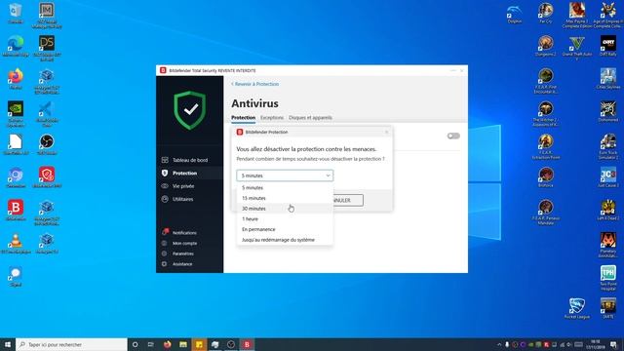Open the Corbeille desktop icon

pyautogui.click(x=16, y=13)
